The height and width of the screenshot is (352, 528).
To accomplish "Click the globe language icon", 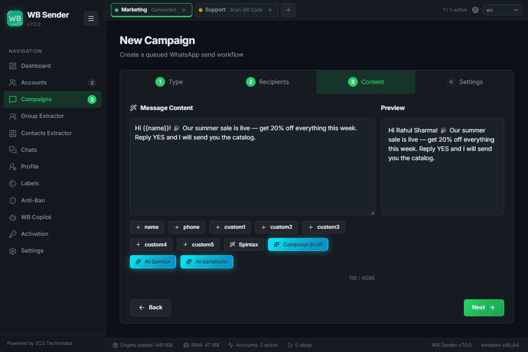I will tap(475, 10).
